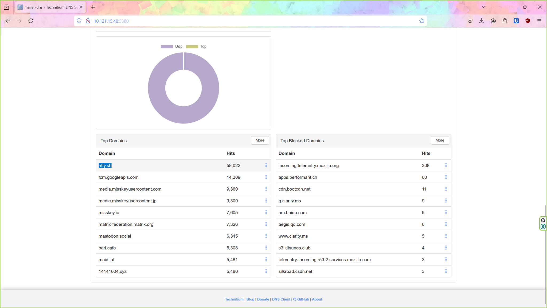
Task: List all tabs dropdown arrow
Action: coord(483,7)
